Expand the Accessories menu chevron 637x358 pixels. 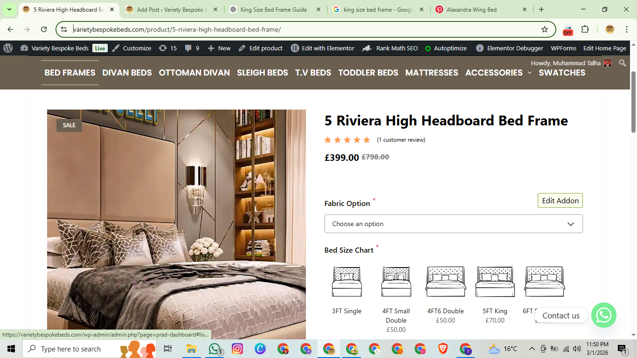coord(529,73)
